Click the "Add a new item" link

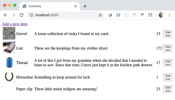[15, 24]
